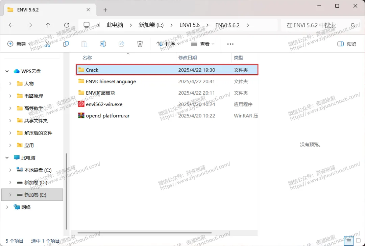Click the date 2025/4/20 10:24
The image size is (365, 246).
point(196,104)
